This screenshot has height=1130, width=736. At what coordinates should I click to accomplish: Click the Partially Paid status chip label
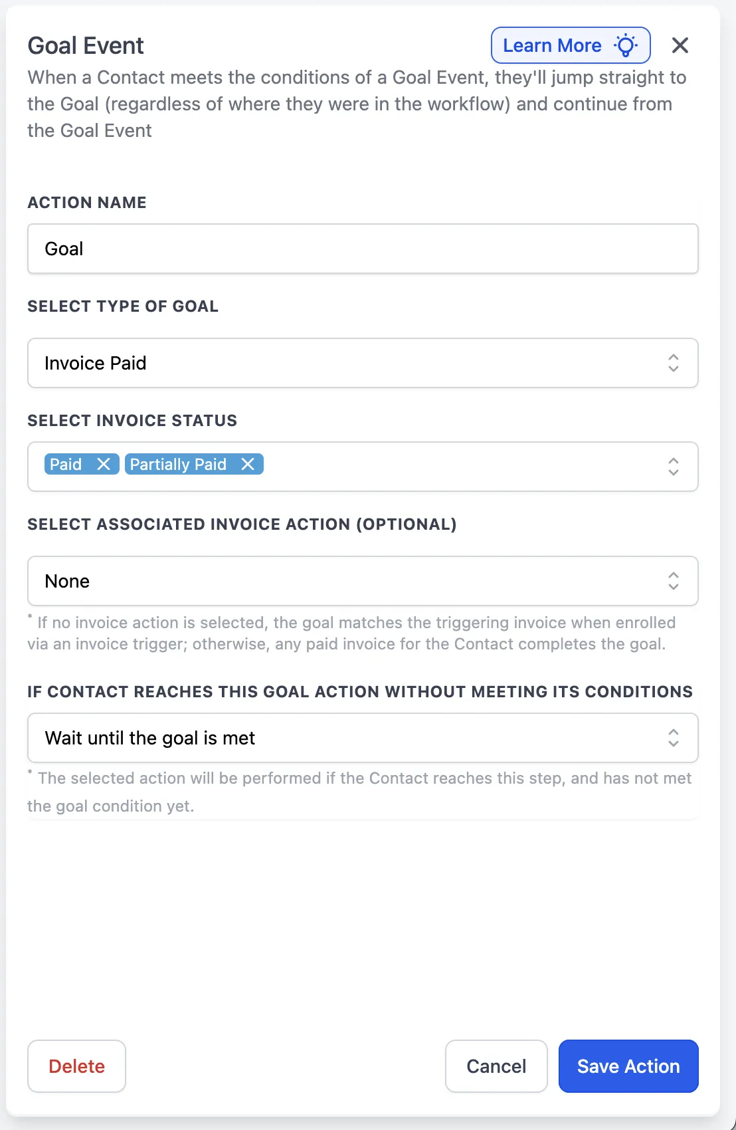click(177, 464)
